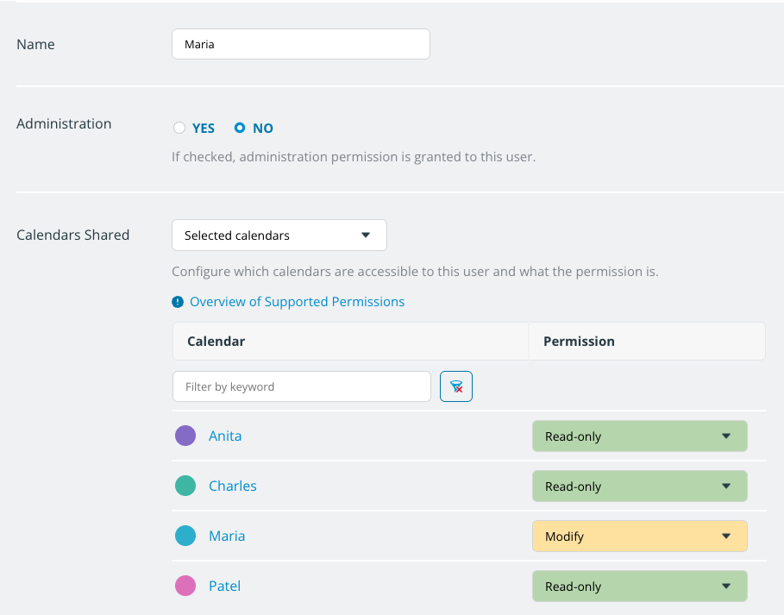The image size is (784, 615).
Task: Open the Charles calendar link
Action: pos(233,486)
